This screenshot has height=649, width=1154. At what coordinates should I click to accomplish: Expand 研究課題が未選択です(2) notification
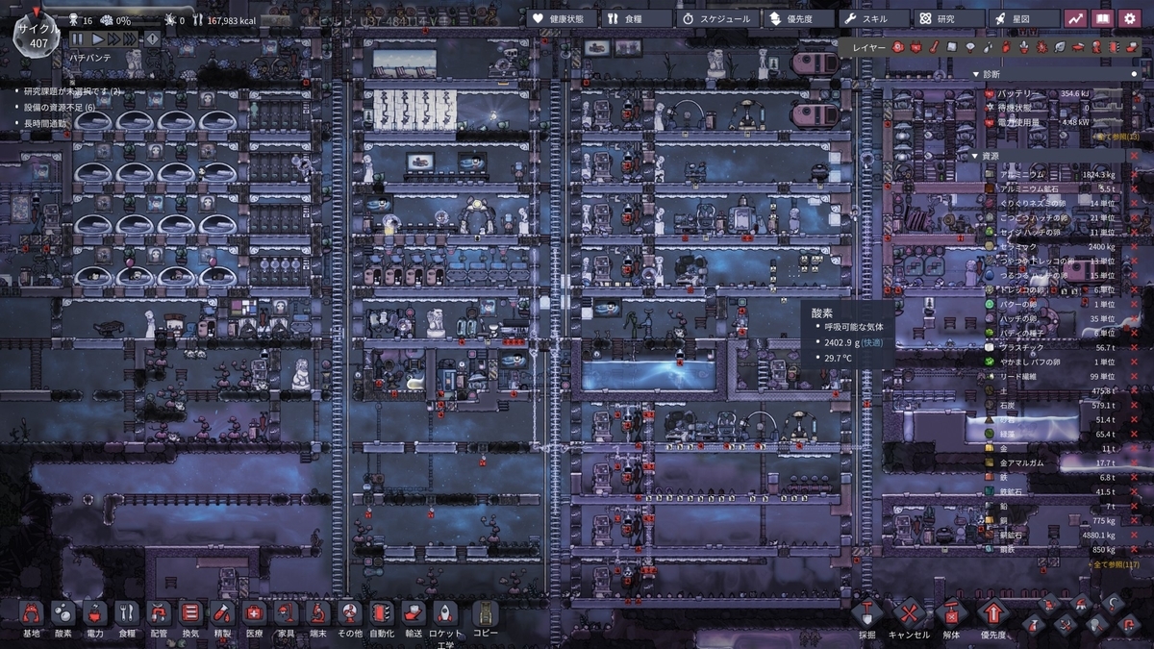[x=72, y=91]
